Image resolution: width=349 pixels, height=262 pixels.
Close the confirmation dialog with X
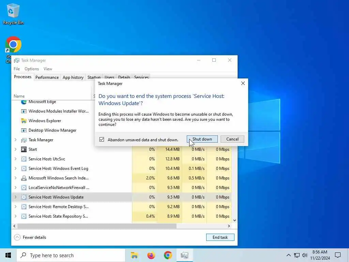point(243,83)
